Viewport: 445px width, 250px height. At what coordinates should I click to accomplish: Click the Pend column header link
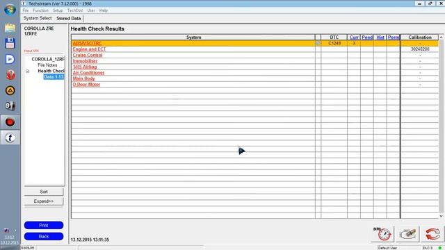pyautogui.click(x=367, y=37)
